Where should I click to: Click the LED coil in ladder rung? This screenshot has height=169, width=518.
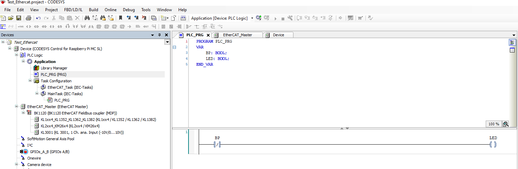coord(493,145)
